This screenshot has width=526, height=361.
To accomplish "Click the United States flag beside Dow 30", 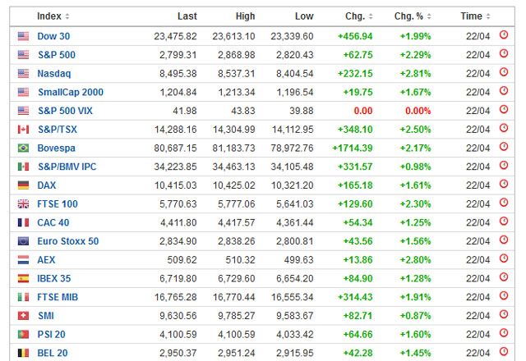I will click(x=23, y=36).
